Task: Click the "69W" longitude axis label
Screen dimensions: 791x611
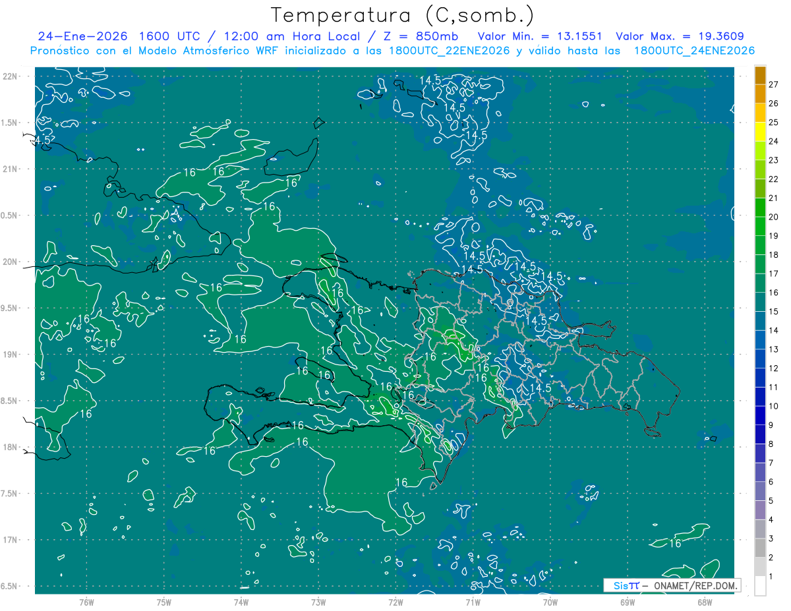Action: pyautogui.click(x=628, y=602)
